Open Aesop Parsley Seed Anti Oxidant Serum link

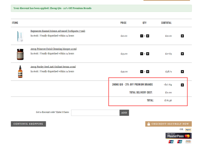coord(53,67)
